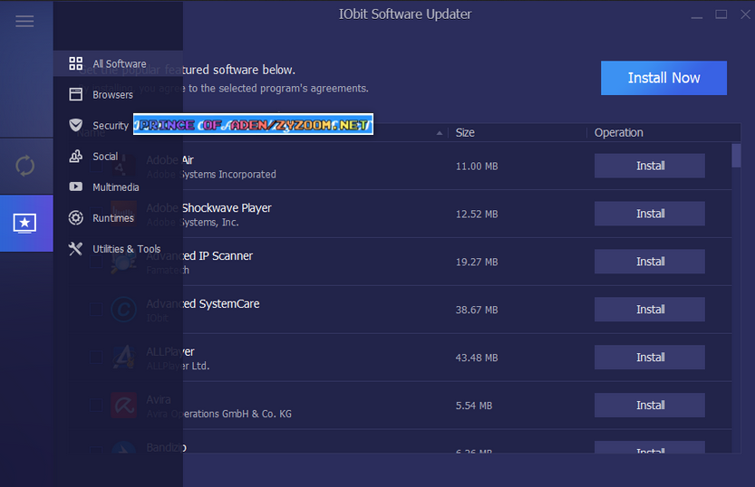Click the Multimedia play icon
Image resolution: width=755 pixels, height=487 pixels.
75,186
